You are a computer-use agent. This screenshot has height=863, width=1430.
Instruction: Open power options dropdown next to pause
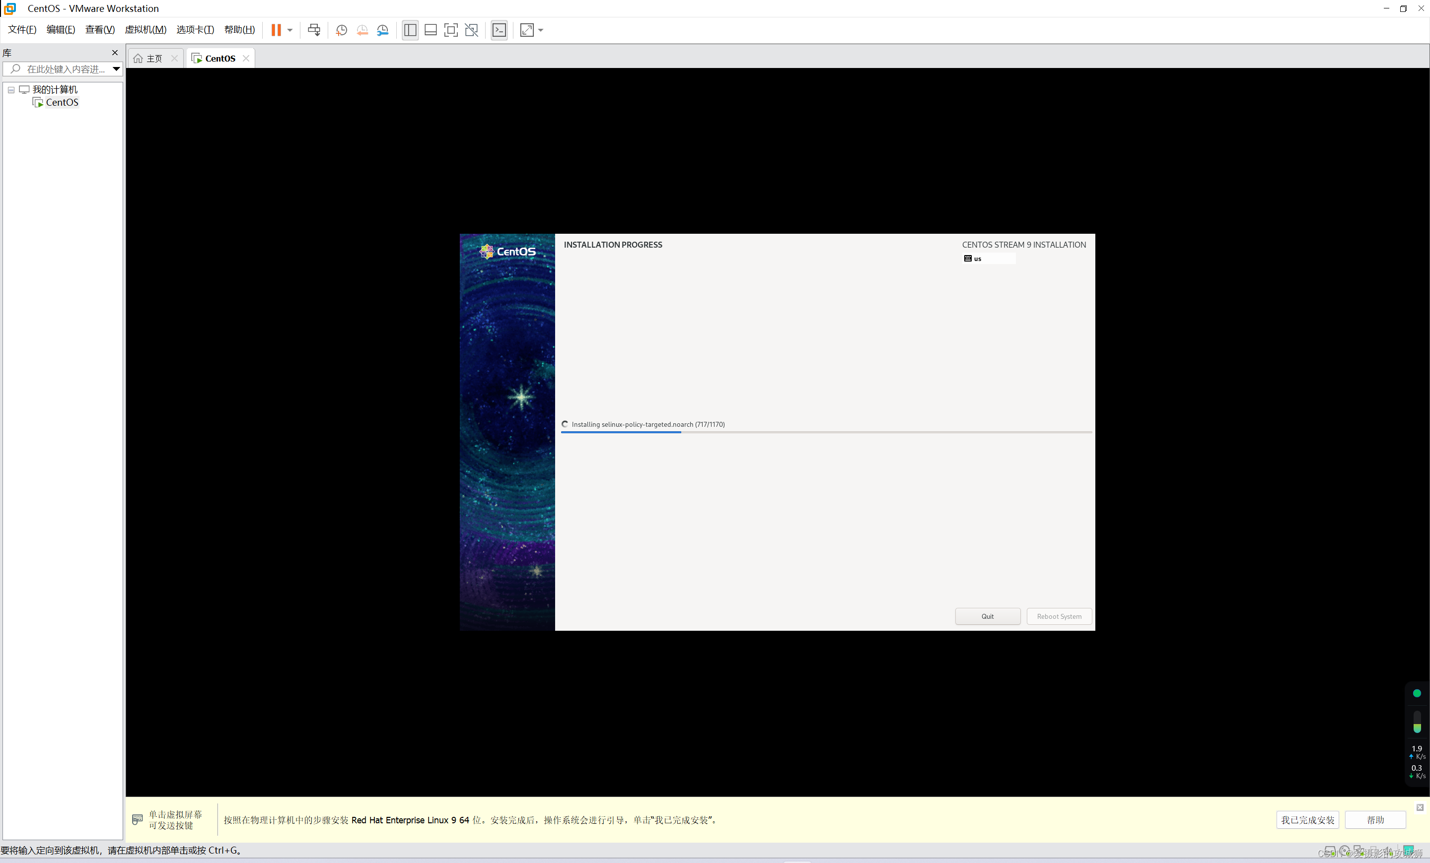[289, 30]
